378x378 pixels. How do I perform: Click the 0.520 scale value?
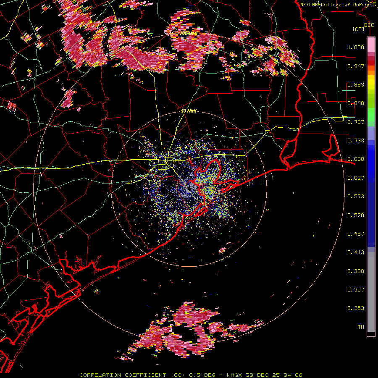356,215
